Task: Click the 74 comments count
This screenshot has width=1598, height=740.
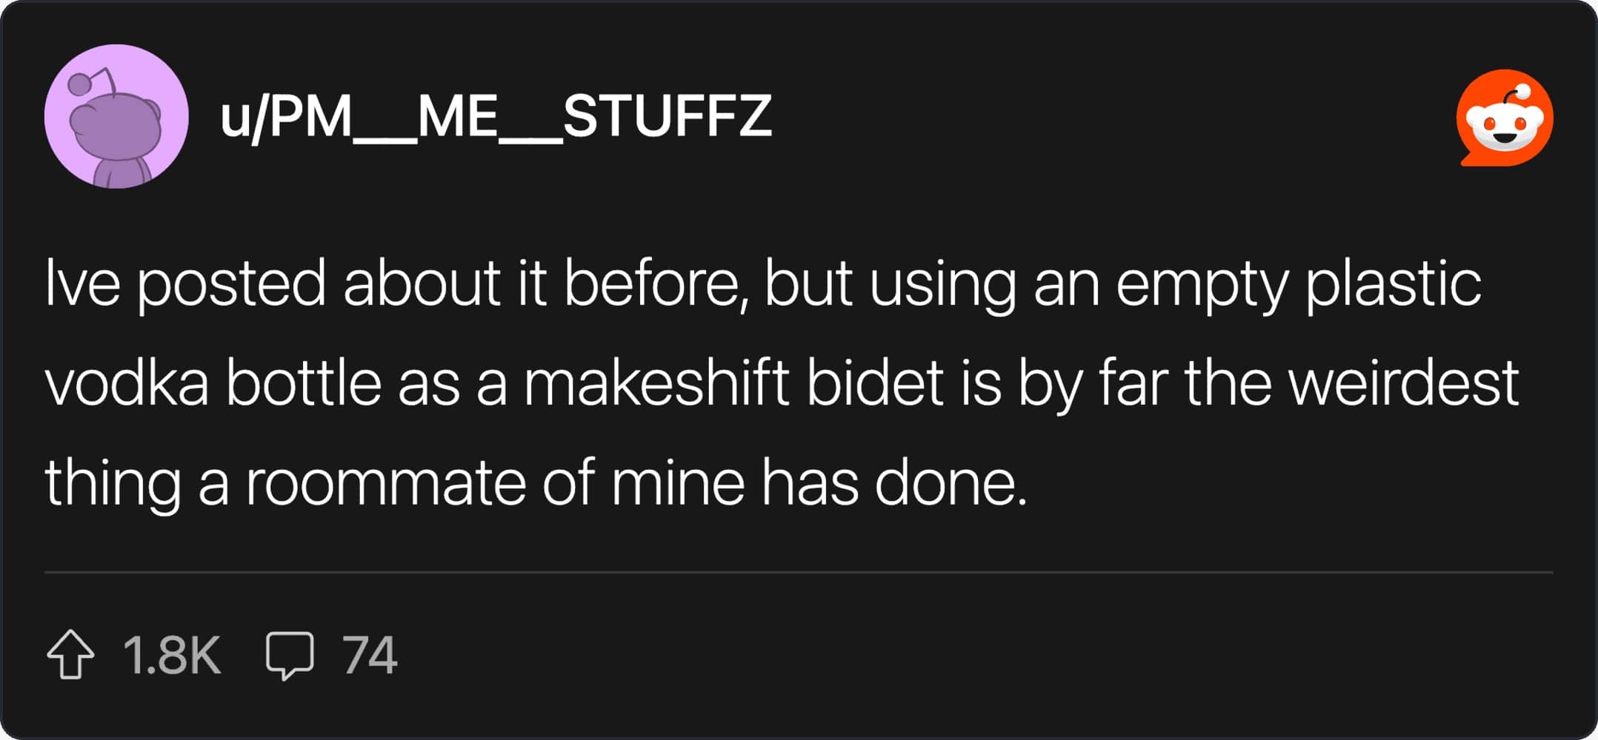Action: click(x=370, y=655)
